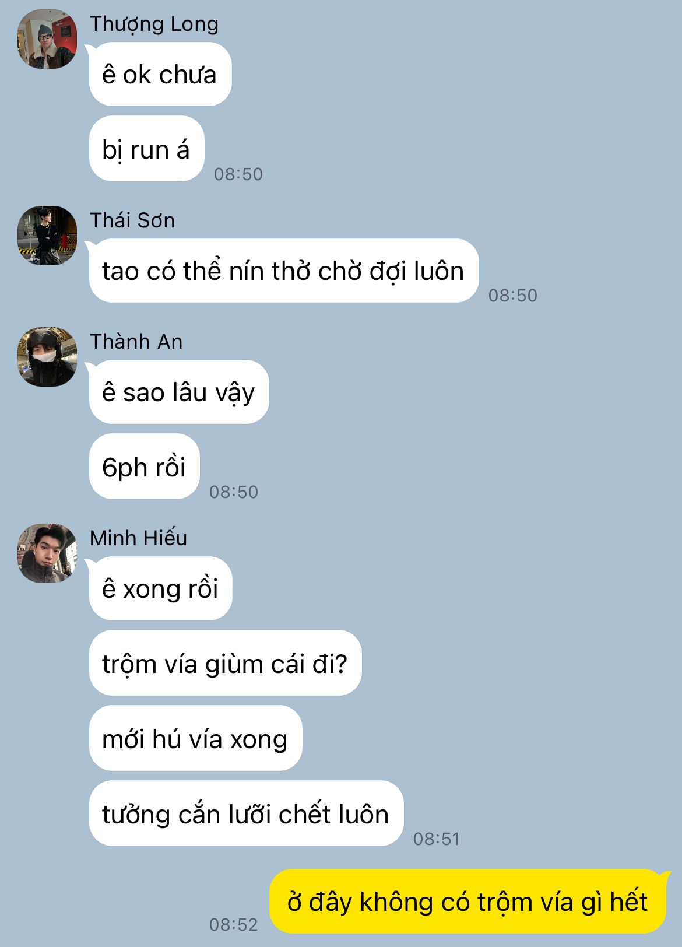This screenshot has width=682, height=947.
Task: Select "tưởng cắn lưỡi chết luôn" bubble
Action: pos(246,813)
